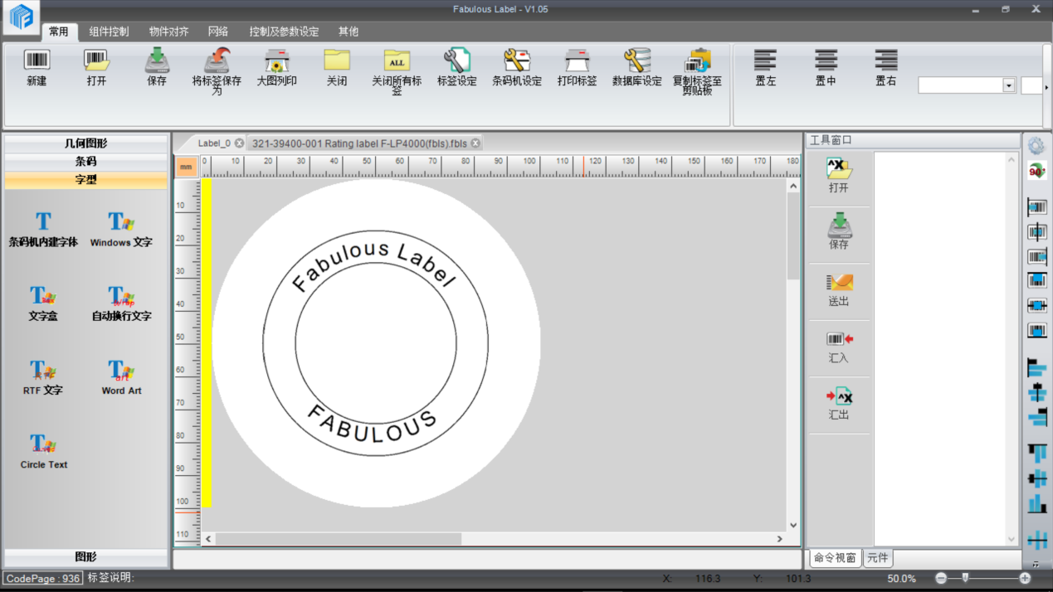Click the mm ruler unit button
1053x592 pixels.
pos(186,167)
